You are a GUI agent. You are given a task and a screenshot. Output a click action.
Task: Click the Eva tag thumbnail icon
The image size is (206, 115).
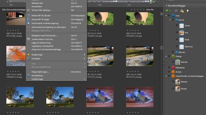tap(182, 33)
